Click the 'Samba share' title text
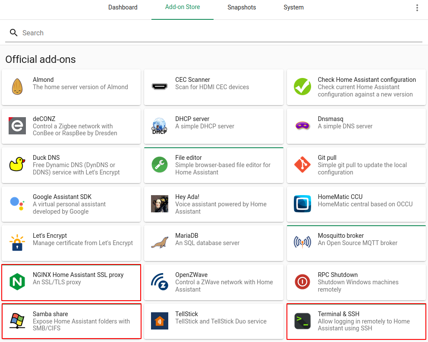The image size is (428, 342). pyautogui.click(x=50, y=314)
